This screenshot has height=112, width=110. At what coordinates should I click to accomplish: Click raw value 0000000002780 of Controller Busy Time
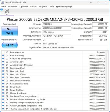tap(97, 84)
